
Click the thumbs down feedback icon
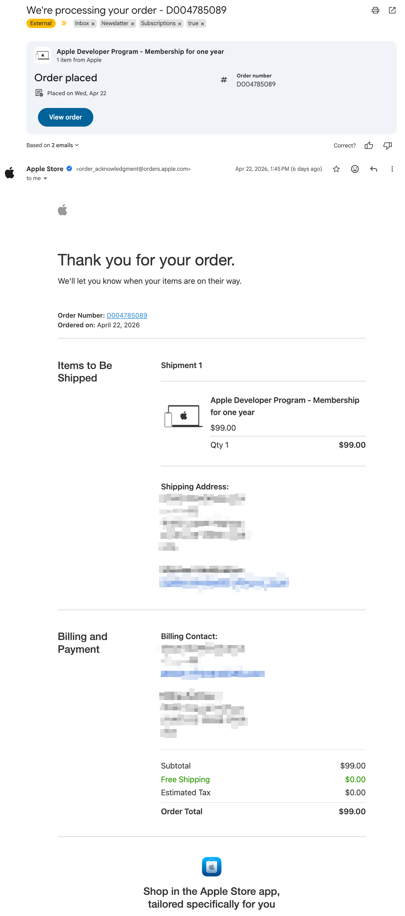tap(387, 145)
